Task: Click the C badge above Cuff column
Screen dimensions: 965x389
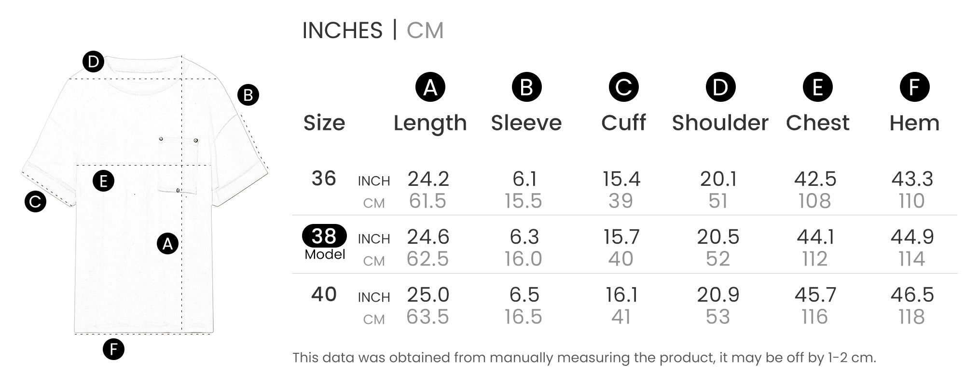Action: [623, 87]
